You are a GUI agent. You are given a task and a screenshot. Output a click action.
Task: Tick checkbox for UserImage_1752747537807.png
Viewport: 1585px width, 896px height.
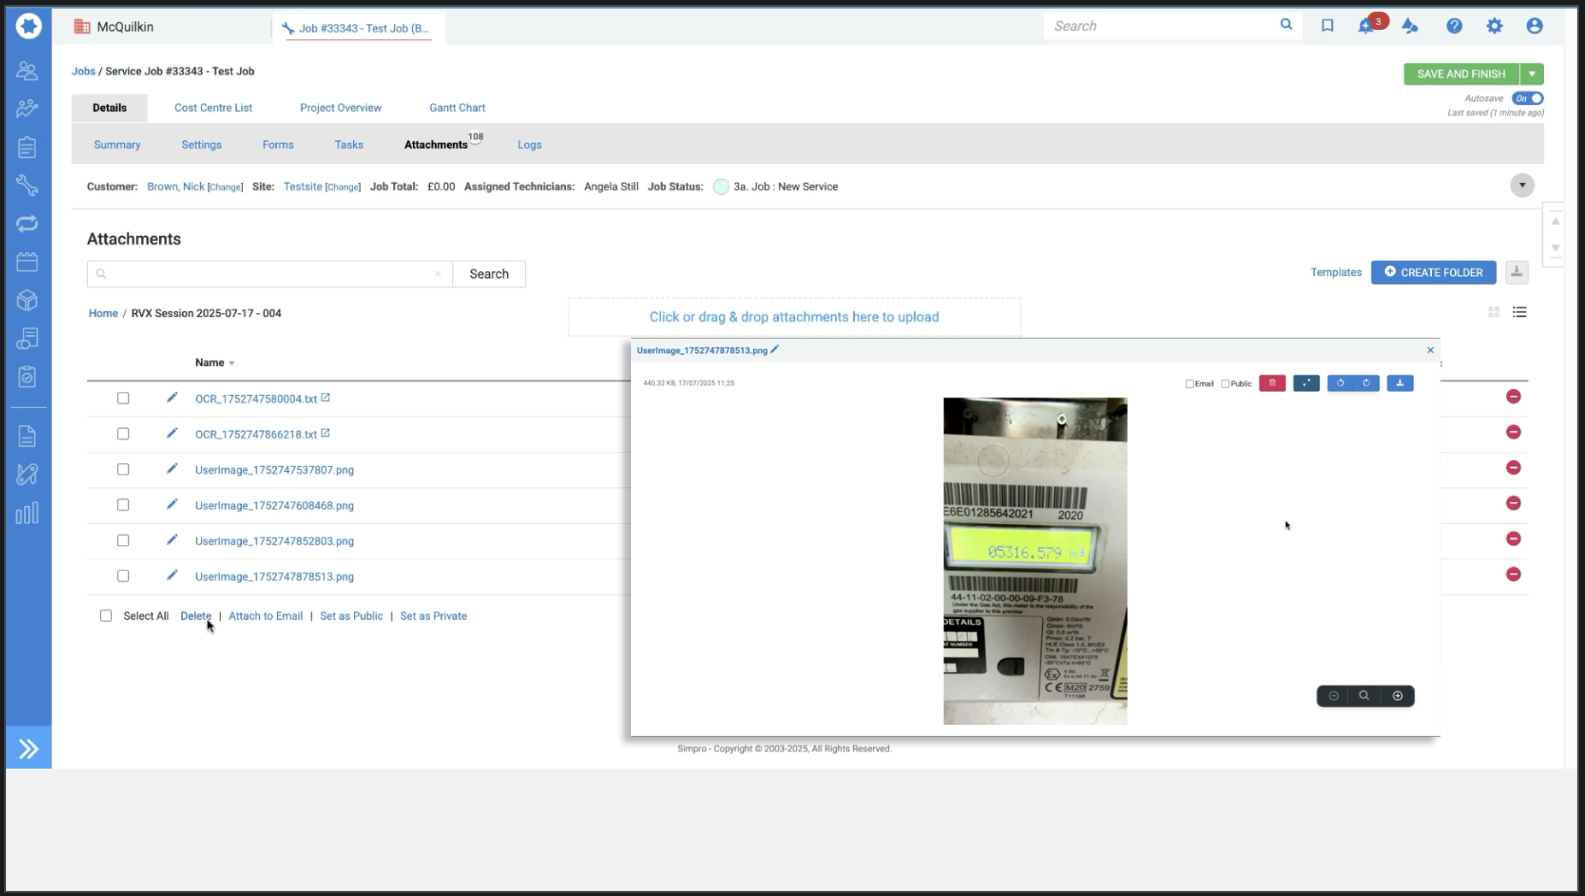[x=123, y=469]
